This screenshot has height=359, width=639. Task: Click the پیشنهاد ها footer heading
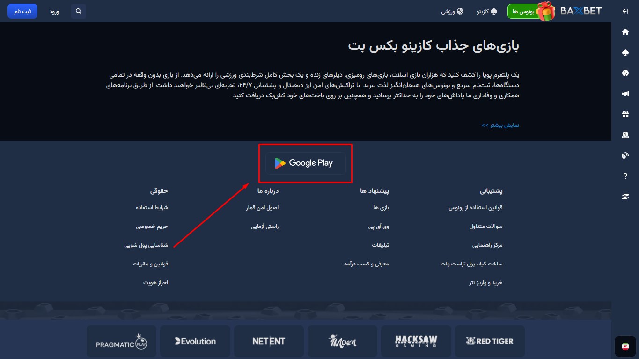[375, 191]
